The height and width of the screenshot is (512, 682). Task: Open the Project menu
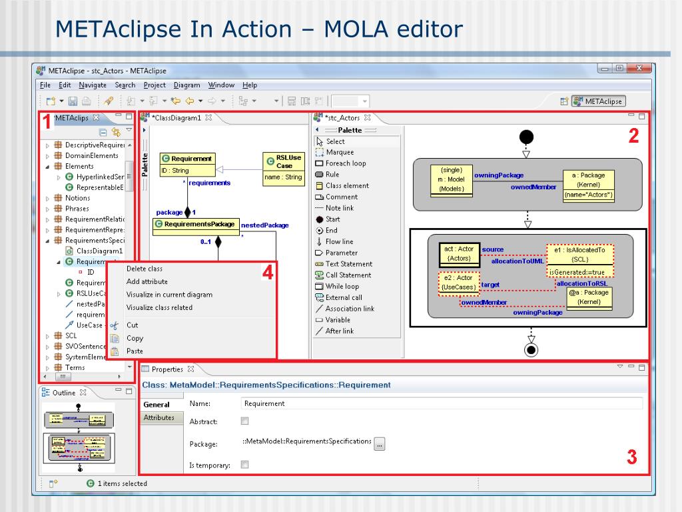(155, 85)
